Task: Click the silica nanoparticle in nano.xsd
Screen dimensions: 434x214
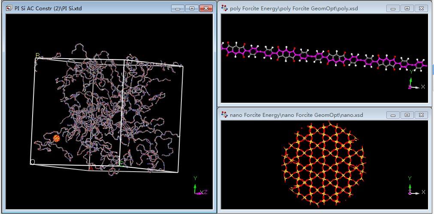Action: click(323, 164)
